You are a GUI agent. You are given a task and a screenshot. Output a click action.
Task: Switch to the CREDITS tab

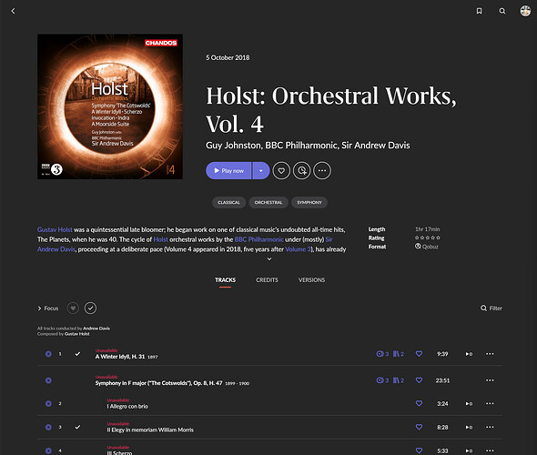(x=267, y=280)
